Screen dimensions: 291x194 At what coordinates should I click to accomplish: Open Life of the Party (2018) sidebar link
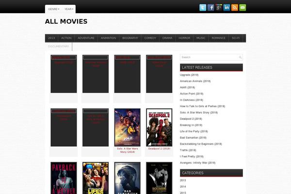click(x=194, y=131)
